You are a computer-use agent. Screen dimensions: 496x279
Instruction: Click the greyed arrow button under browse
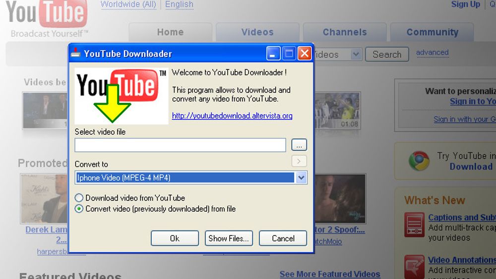299,161
